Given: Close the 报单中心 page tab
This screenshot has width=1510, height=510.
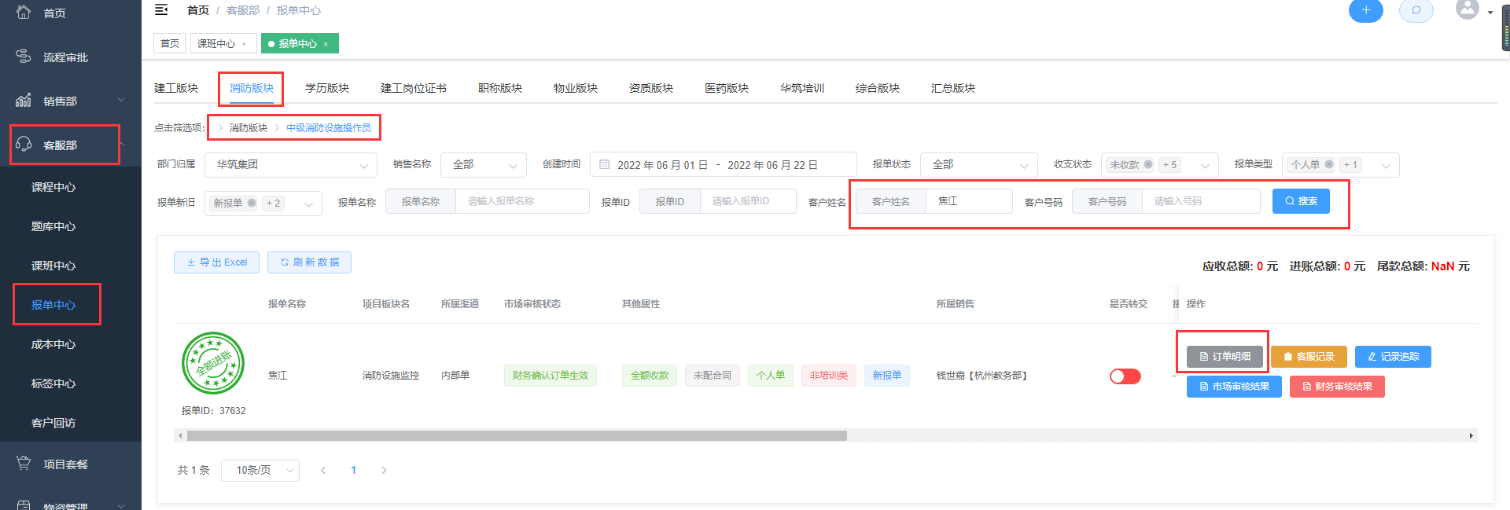Looking at the screenshot, I should [326, 44].
